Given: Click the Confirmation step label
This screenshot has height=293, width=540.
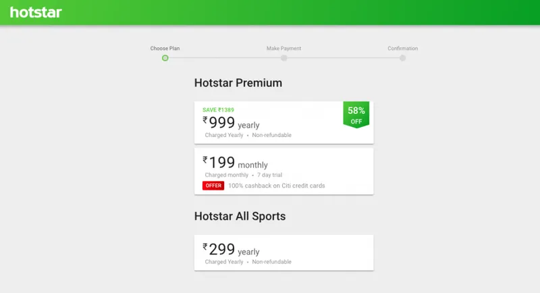Looking at the screenshot, I should tap(402, 49).
